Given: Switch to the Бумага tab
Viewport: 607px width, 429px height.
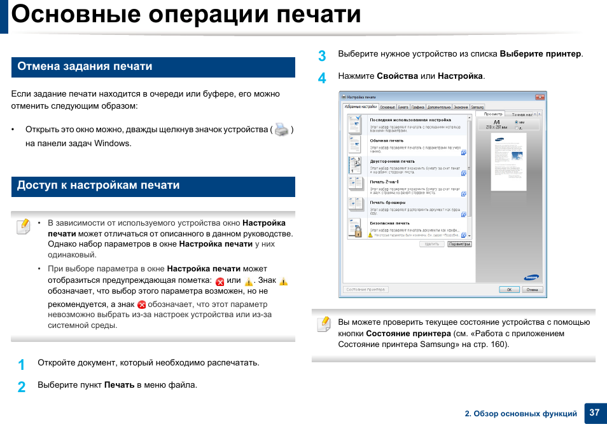Looking at the screenshot, I should (x=403, y=107).
